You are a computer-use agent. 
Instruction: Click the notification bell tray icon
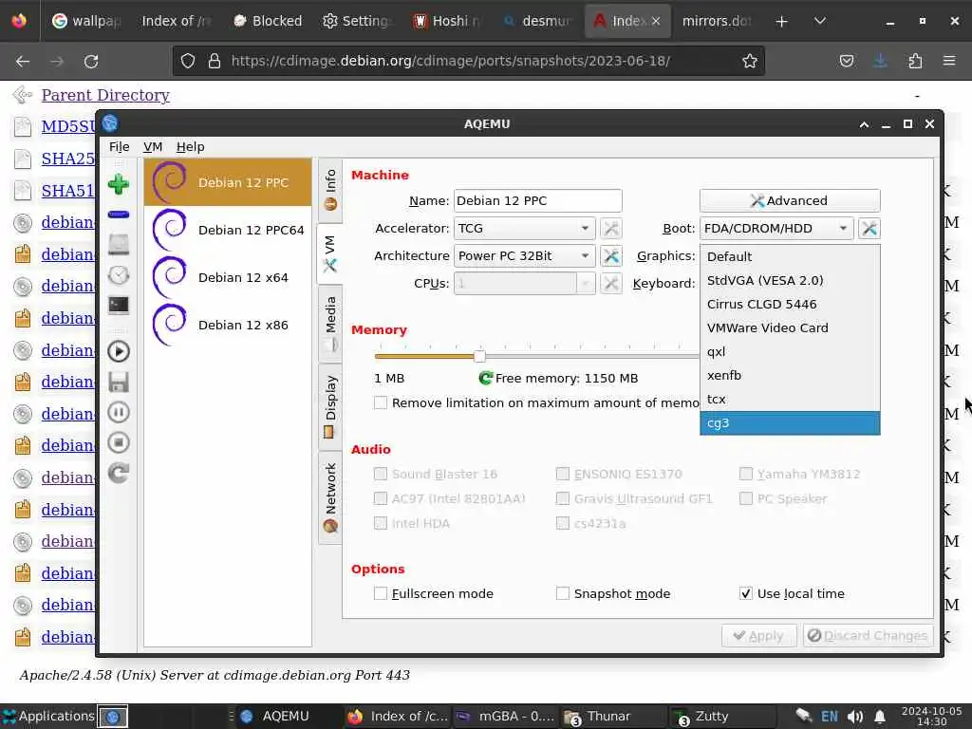coord(880,717)
